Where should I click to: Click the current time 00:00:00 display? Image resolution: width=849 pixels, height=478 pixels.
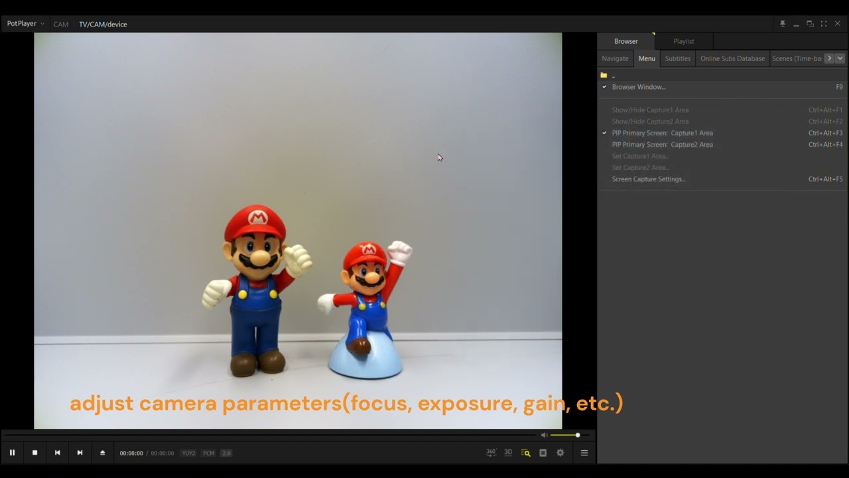[131, 453]
